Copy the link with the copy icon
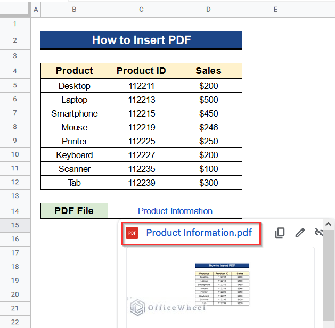This screenshot has height=328, width=335. click(280, 233)
